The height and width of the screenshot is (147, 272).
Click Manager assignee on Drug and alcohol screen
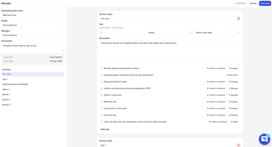point(233,82)
